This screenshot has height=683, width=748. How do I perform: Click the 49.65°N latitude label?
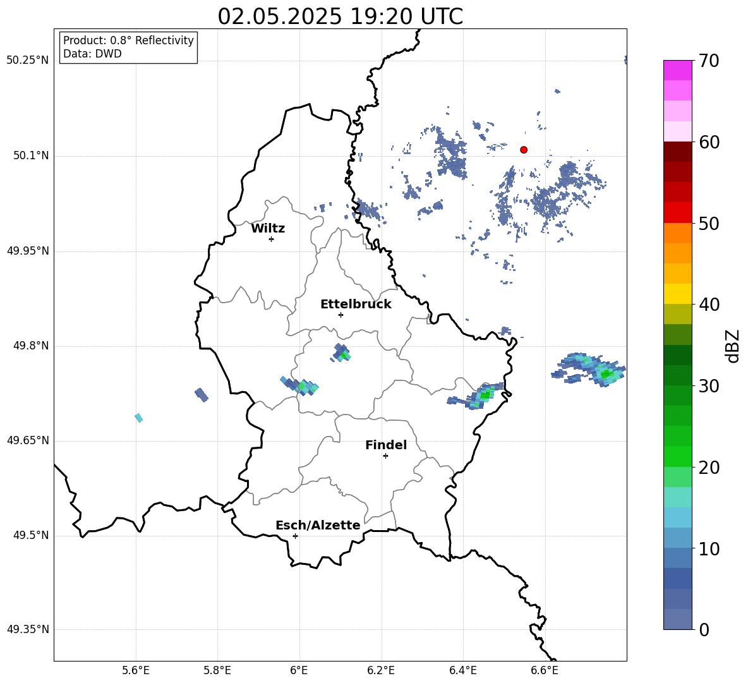(x=28, y=440)
